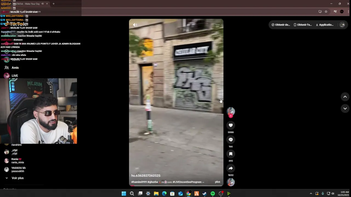351x197 pixels.
Task: Open the TikTok profile avatar at top right
Action: [x=342, y=25]
